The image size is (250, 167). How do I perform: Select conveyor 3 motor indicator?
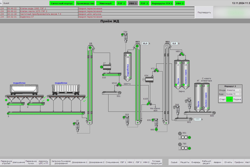(8, 114)
